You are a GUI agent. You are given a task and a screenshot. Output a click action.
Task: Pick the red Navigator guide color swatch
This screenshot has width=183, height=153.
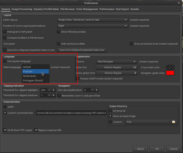pyautogui.click(x=170, y=73)
